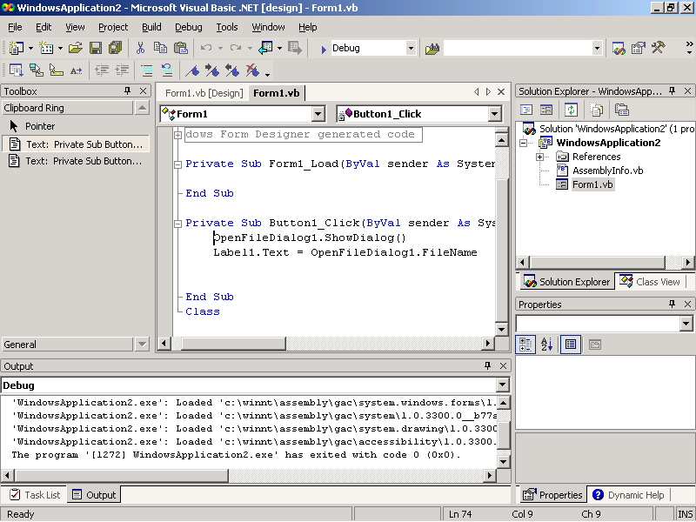Viewport: 696px width, 522px height.
Task: Open the File menu
Action: coord(15,27)
